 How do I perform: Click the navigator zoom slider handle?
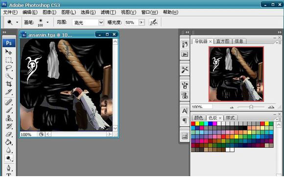(251, 107)
